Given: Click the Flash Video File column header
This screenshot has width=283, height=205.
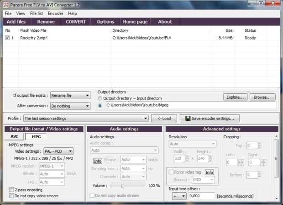Looking at the screenshot, I should 33,30.
